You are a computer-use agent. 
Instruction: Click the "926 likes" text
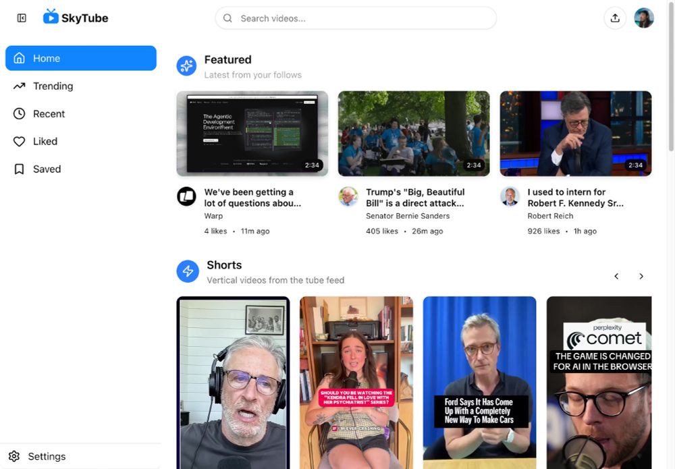point(543,231)
